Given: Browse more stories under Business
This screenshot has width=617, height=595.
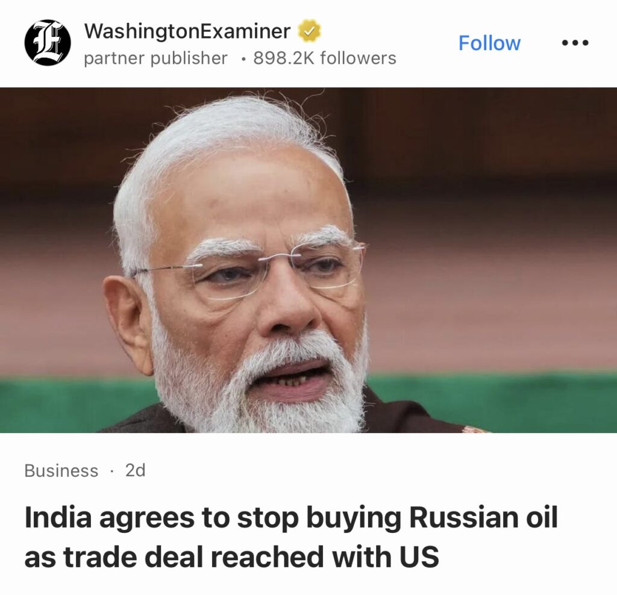Looking at the screenshot, I should pyautogui.click(x=61, y=470).
